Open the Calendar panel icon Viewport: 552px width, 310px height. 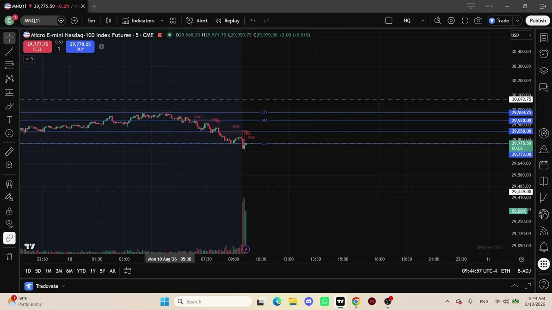pos(544,165)
